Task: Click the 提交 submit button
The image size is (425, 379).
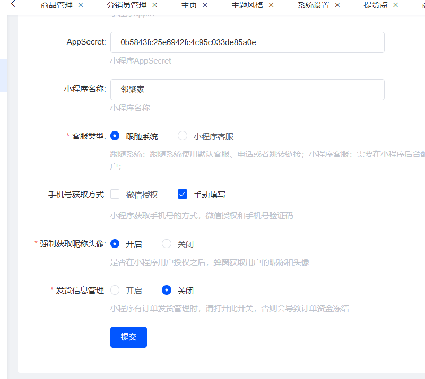Action: pyautogui.click(x=128, y=337)
